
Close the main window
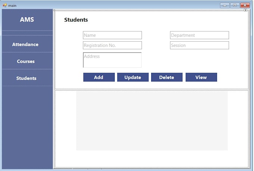[x=245, y=5]
